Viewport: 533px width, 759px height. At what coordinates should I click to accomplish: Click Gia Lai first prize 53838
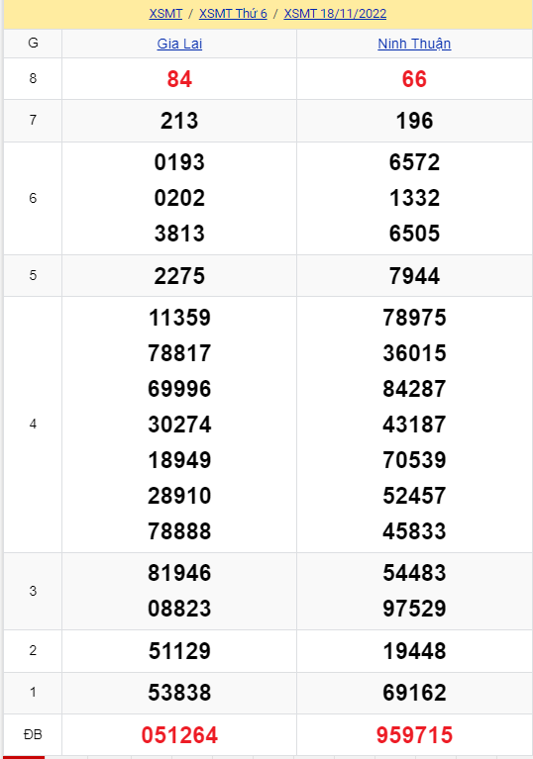[x=179, y=693]
